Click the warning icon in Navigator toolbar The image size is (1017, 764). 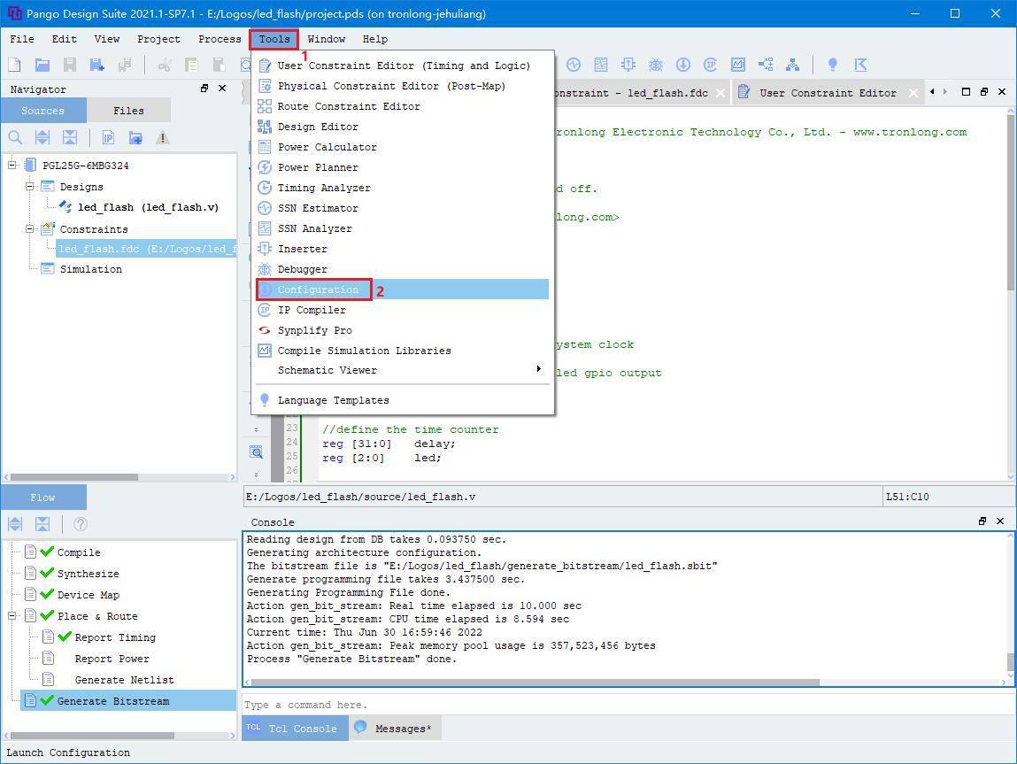[163, 137]
